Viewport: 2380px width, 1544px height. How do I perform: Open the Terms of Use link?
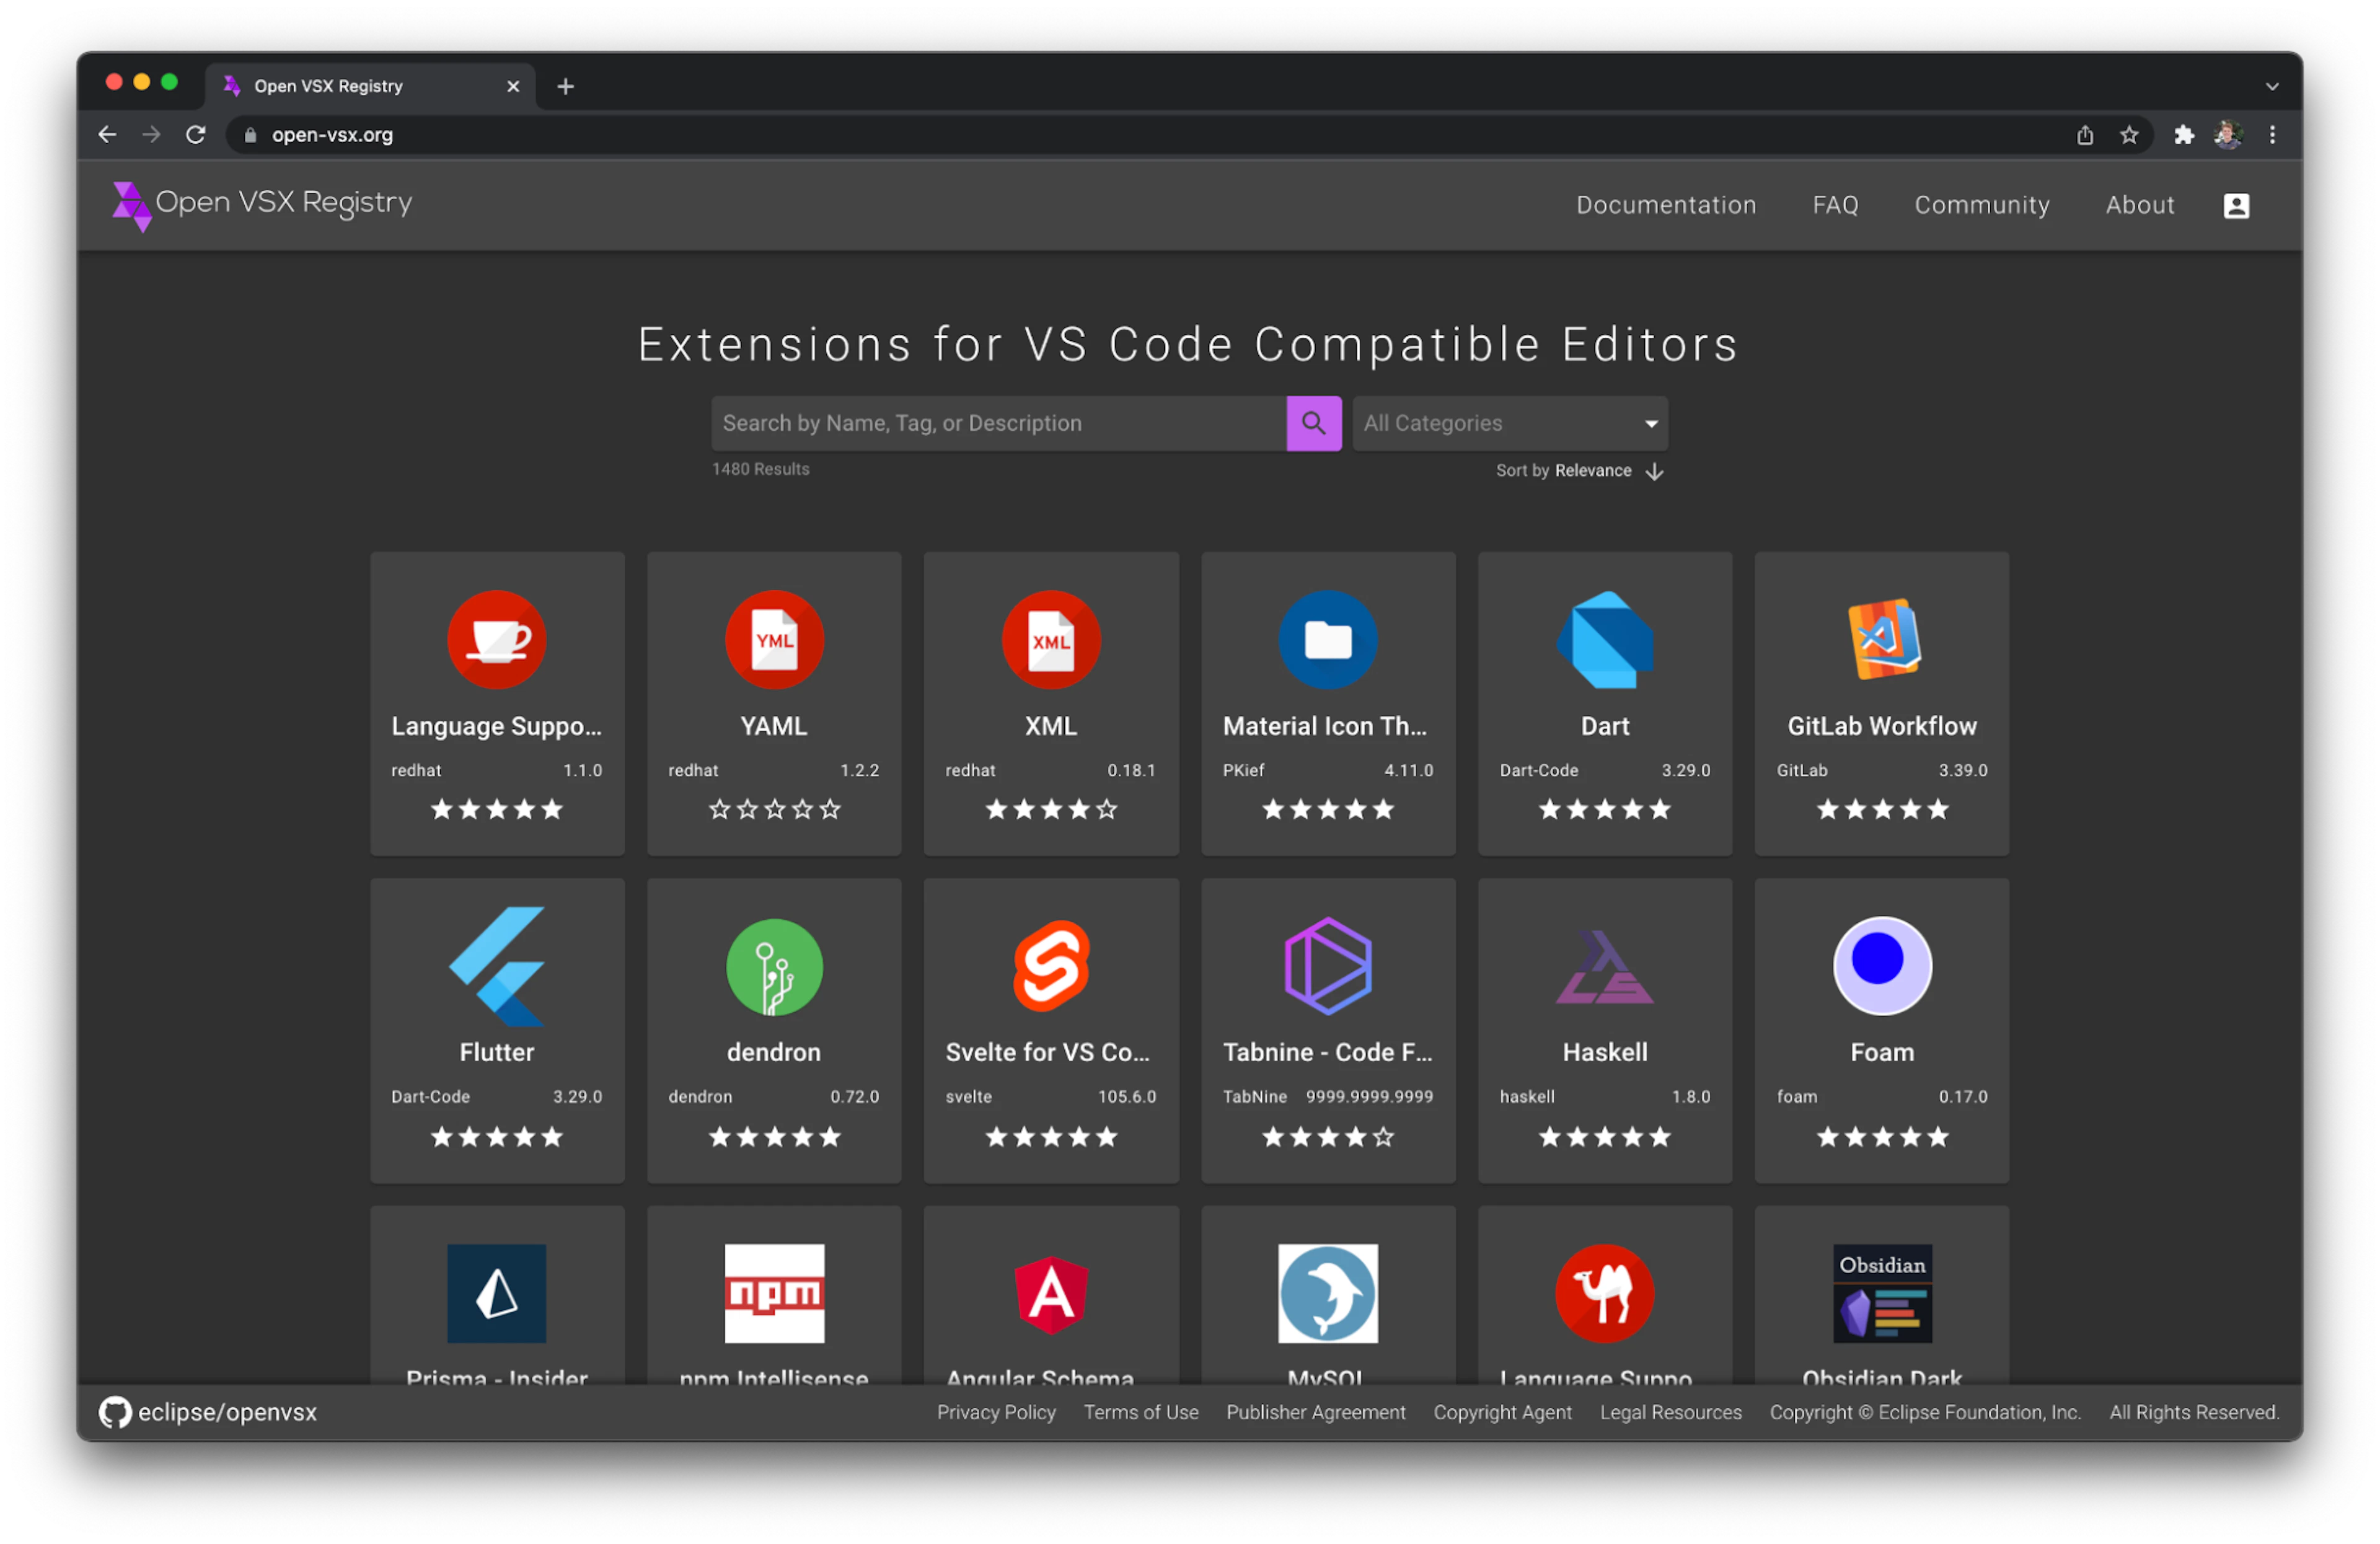1141,1412
